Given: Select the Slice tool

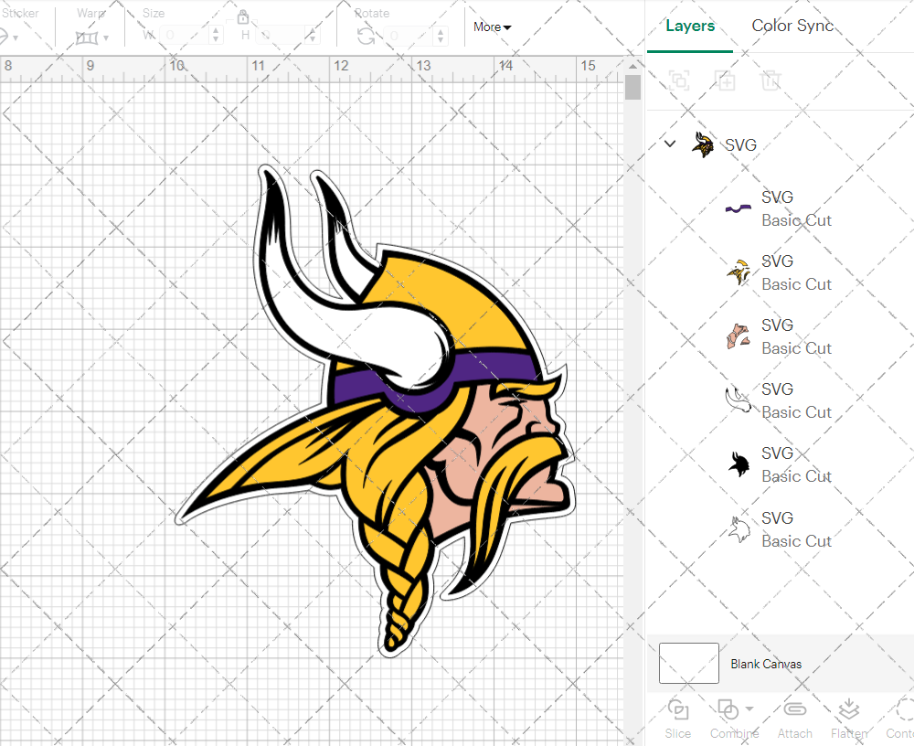Looking at the screenshot, I should point(678,718).
